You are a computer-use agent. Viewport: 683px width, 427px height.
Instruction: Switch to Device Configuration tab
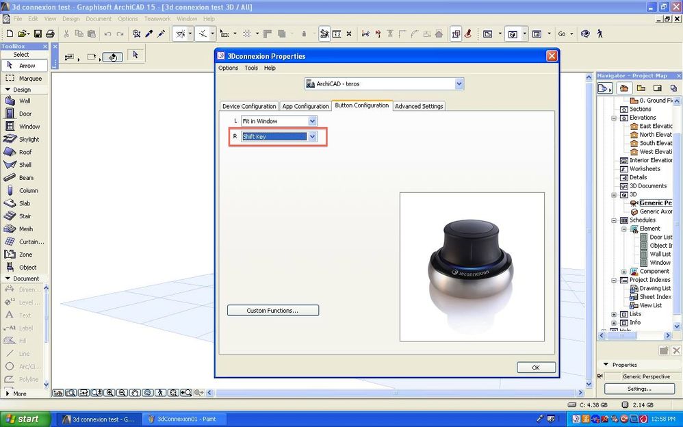click(x=249, y=106)
